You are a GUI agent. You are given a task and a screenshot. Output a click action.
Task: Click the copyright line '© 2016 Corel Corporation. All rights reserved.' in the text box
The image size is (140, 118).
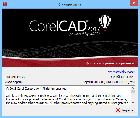click(37, 89)
